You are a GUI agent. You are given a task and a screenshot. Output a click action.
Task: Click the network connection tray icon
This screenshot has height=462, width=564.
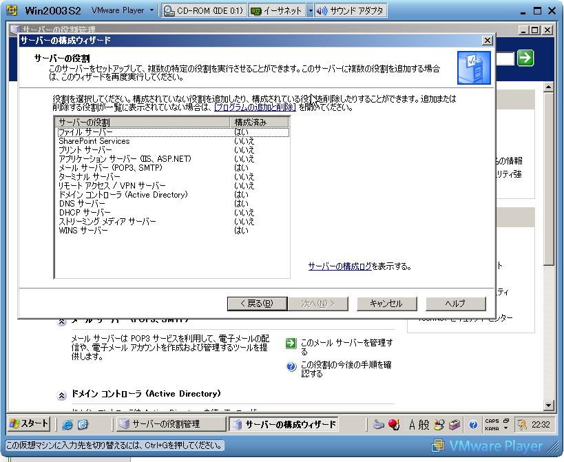click(378, 425)
